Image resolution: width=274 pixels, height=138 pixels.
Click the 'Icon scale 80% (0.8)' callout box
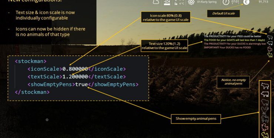(x=166, y=17)
